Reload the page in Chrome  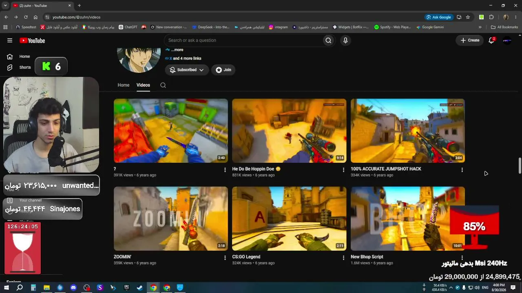click(x=26, y=17)
